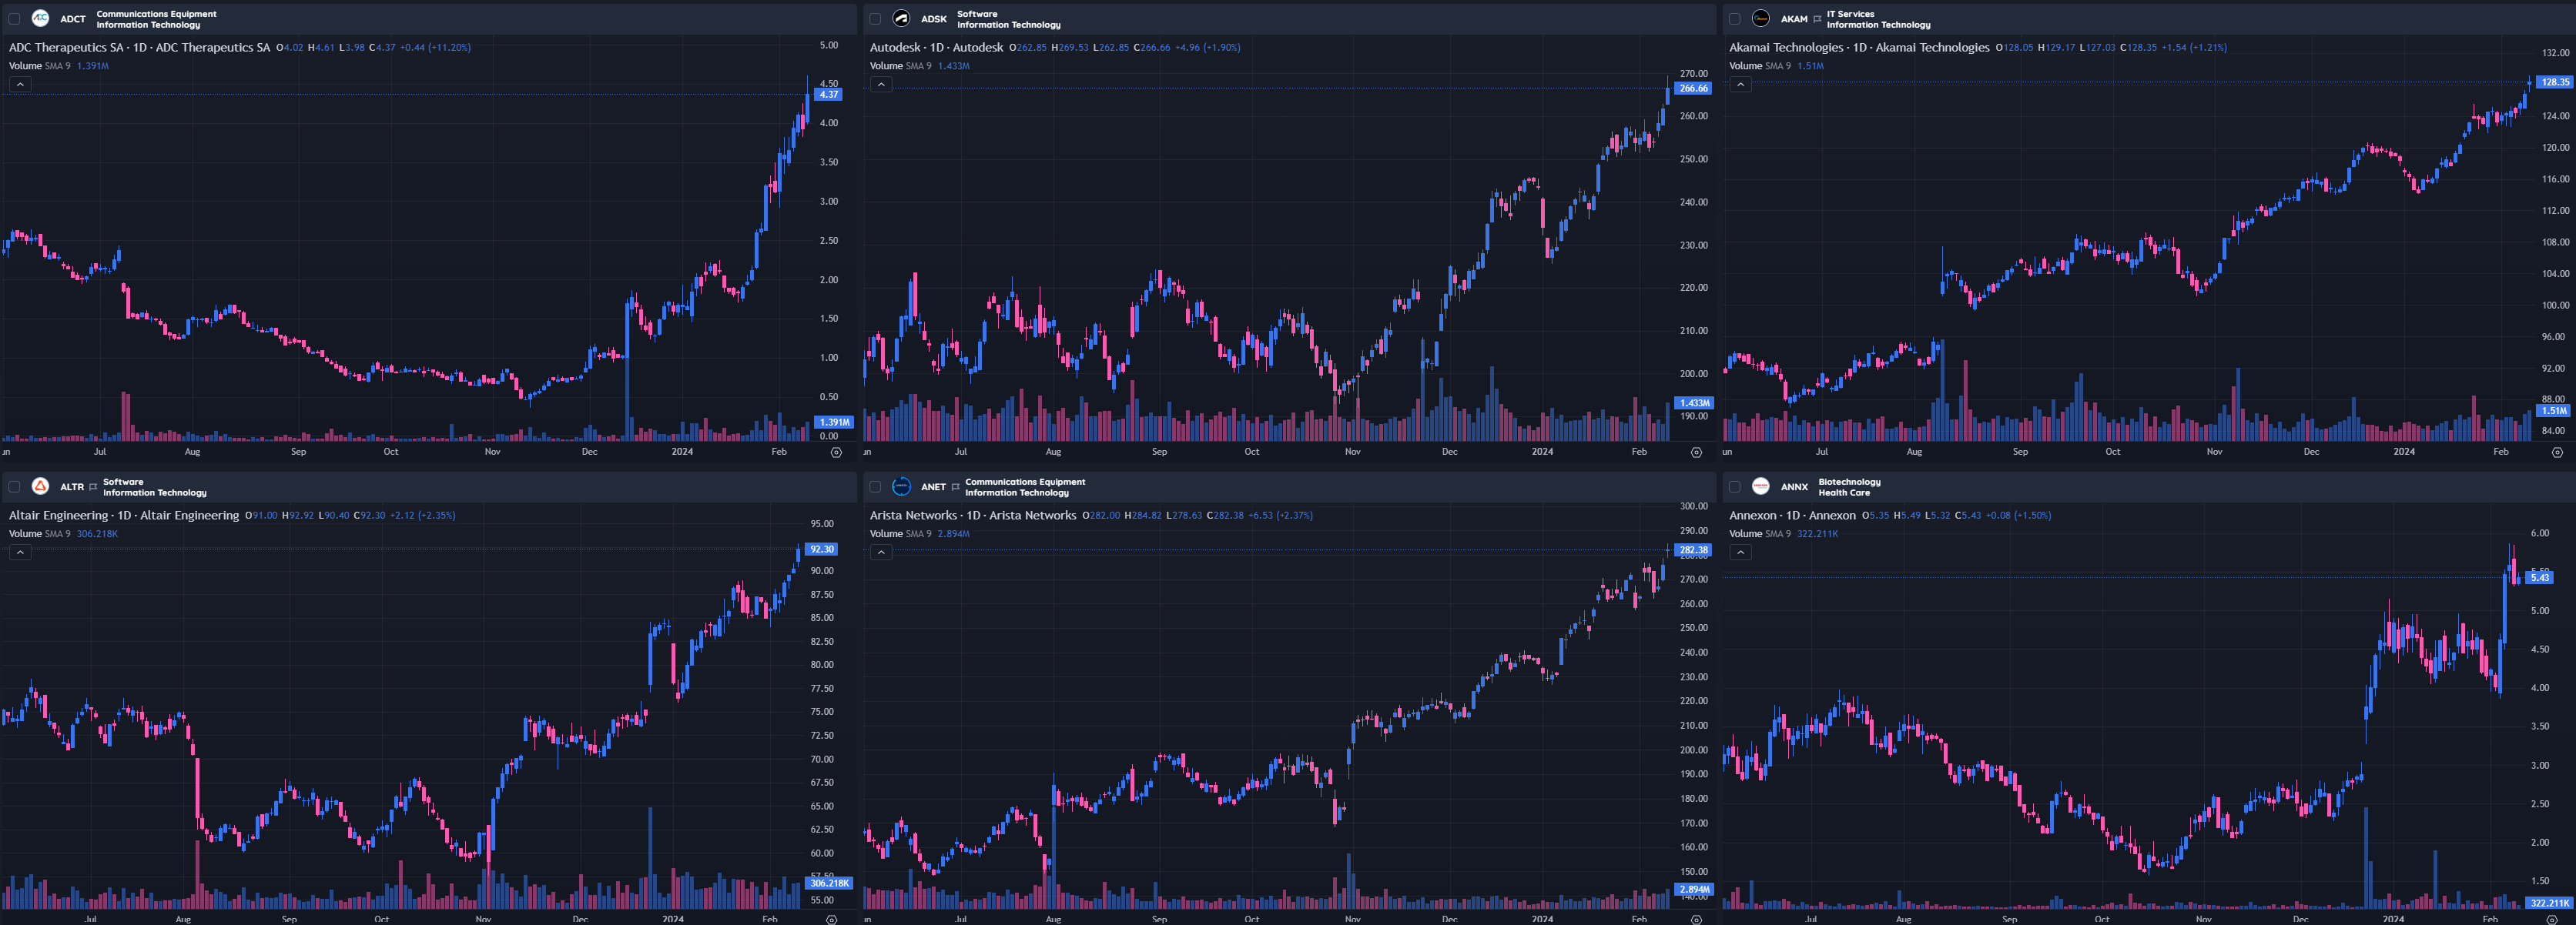The image size is (2576, 925).
Task: Click the flag icon beside ALTR ticker
Action: (93, 486)
